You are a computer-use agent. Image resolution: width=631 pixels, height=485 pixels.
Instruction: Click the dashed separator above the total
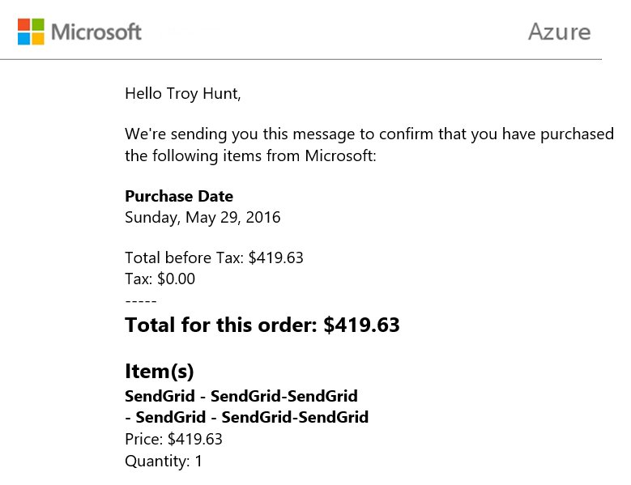point(141,301)
